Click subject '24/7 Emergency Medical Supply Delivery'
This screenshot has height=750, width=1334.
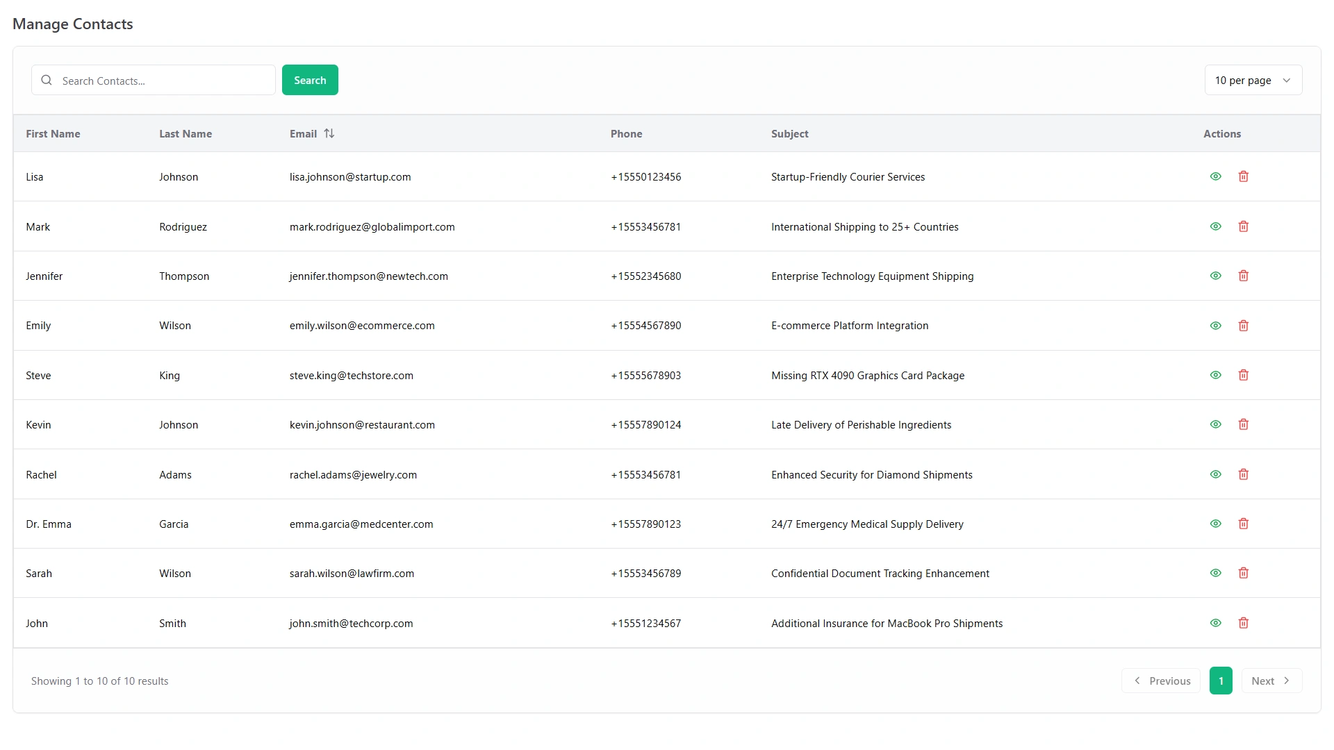[867, 524]
